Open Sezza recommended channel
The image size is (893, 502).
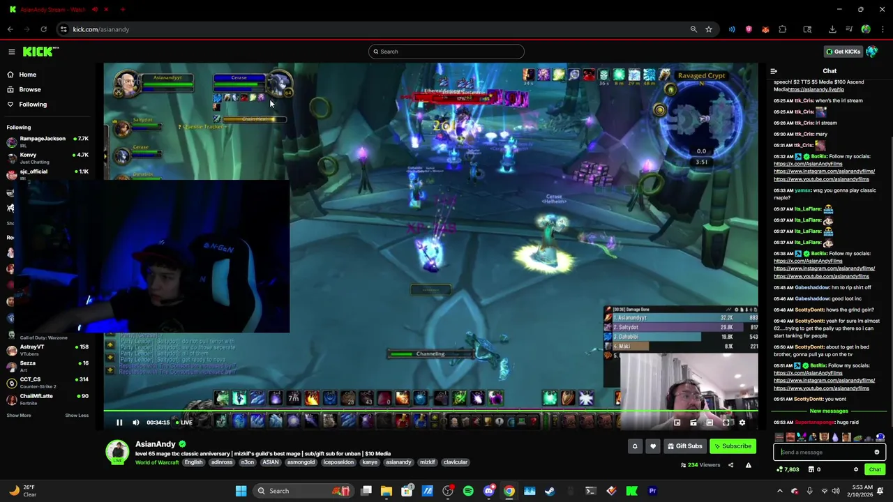[47, 366]
